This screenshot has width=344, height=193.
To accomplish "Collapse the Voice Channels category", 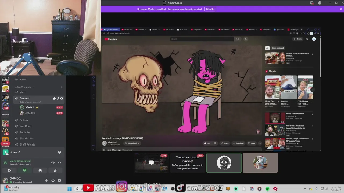I will (24, 87).
